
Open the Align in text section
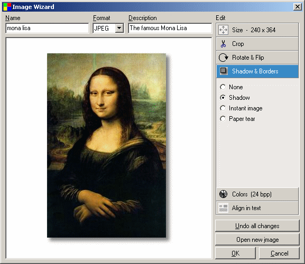[x=257, y=208]
